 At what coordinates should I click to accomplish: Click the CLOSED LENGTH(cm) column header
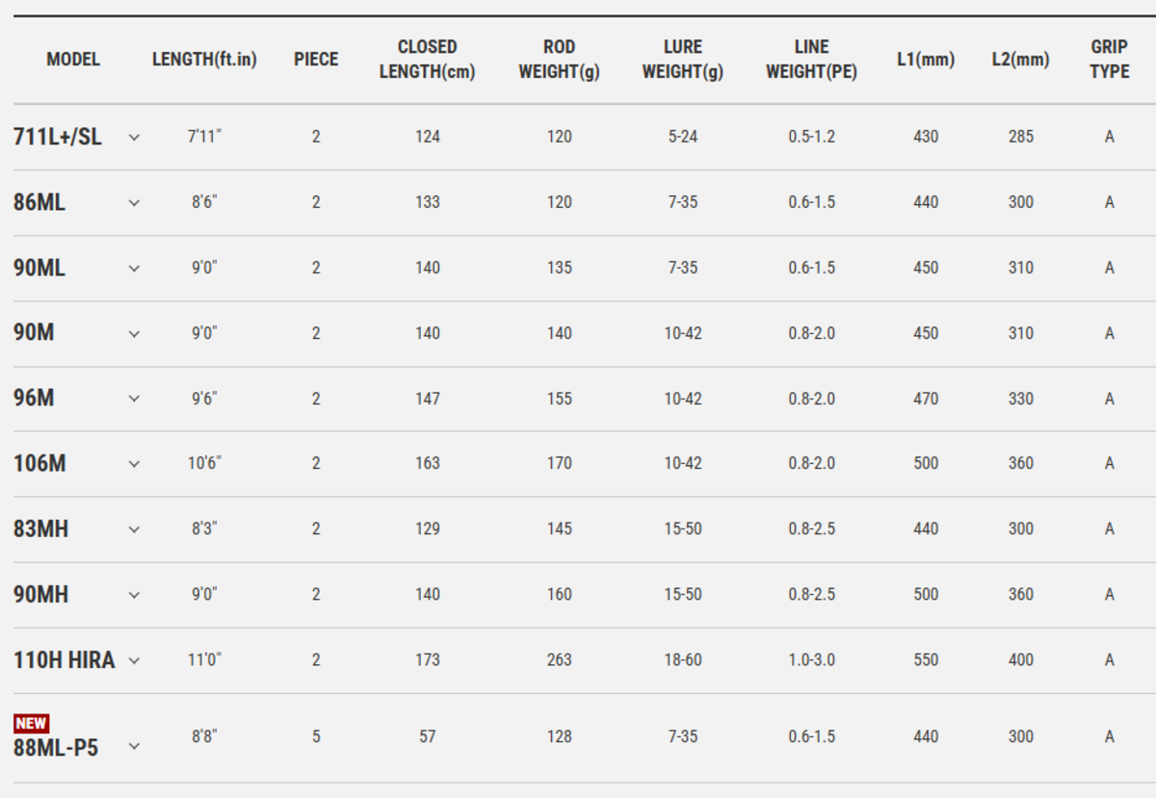[427, 60]
